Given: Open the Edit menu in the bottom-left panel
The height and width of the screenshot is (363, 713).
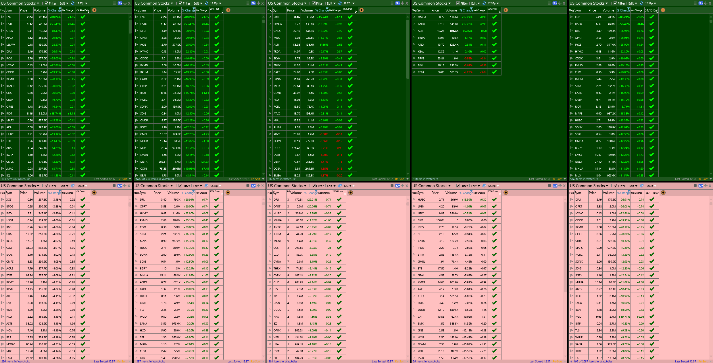Looking at the screenshot, I should tap(63, 186).
